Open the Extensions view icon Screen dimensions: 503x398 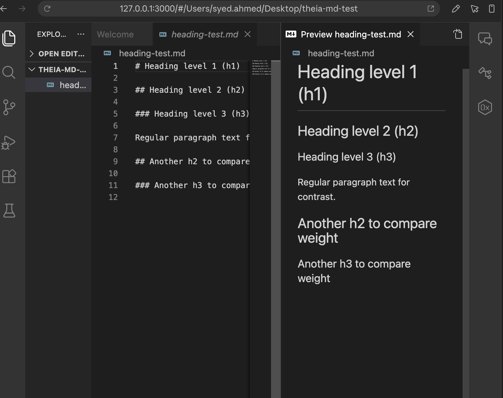coord(9,176)
